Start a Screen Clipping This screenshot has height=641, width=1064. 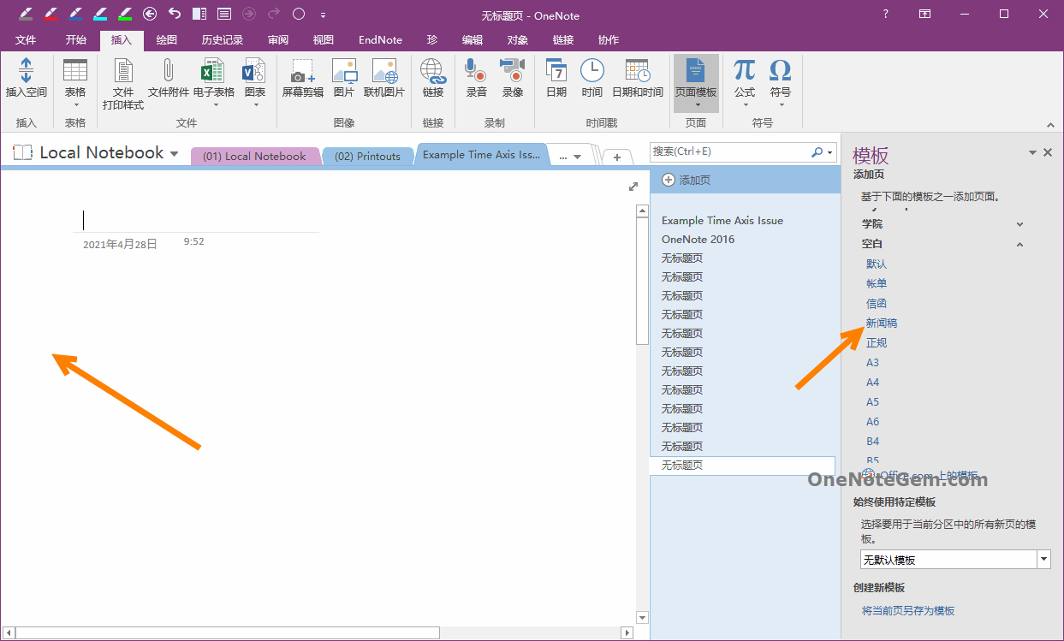(302, 71)
